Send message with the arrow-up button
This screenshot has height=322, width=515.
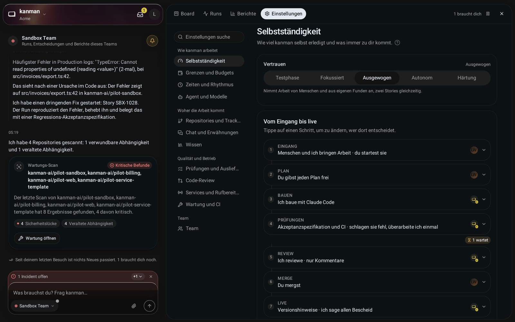pyautogui.click(x=149, y=306)
